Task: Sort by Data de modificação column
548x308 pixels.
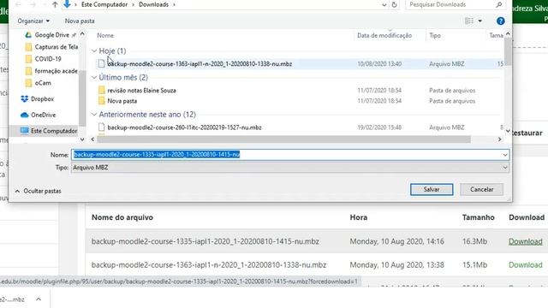Action: 384,35
